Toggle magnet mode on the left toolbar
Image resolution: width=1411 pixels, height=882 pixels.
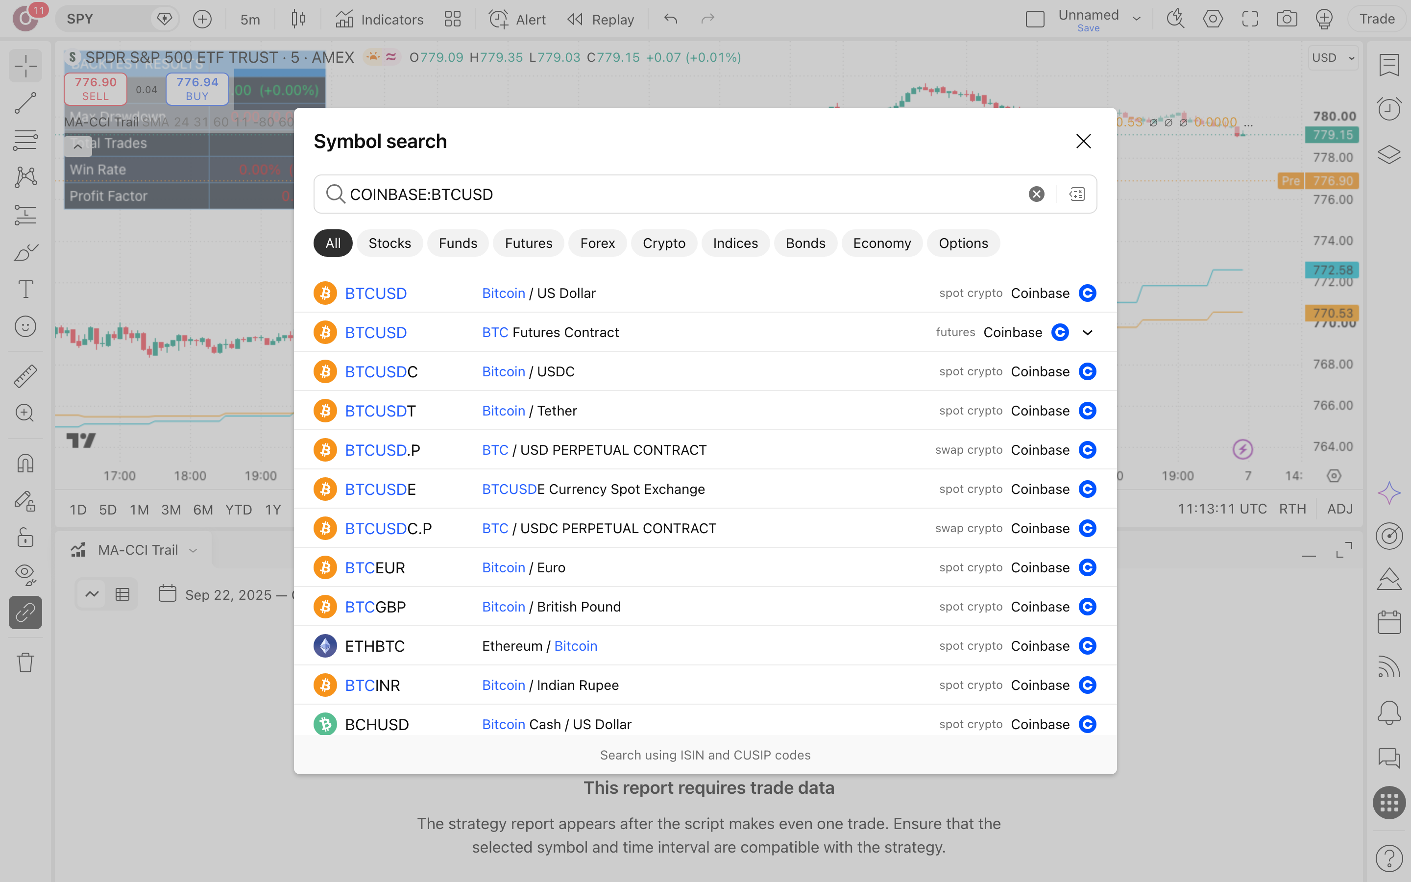pyautogui.click(x=25, y=463)
